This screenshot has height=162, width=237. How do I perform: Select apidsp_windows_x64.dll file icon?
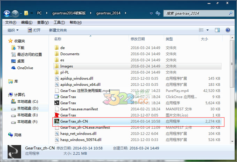pyautogui.click(x=57, y=85)
